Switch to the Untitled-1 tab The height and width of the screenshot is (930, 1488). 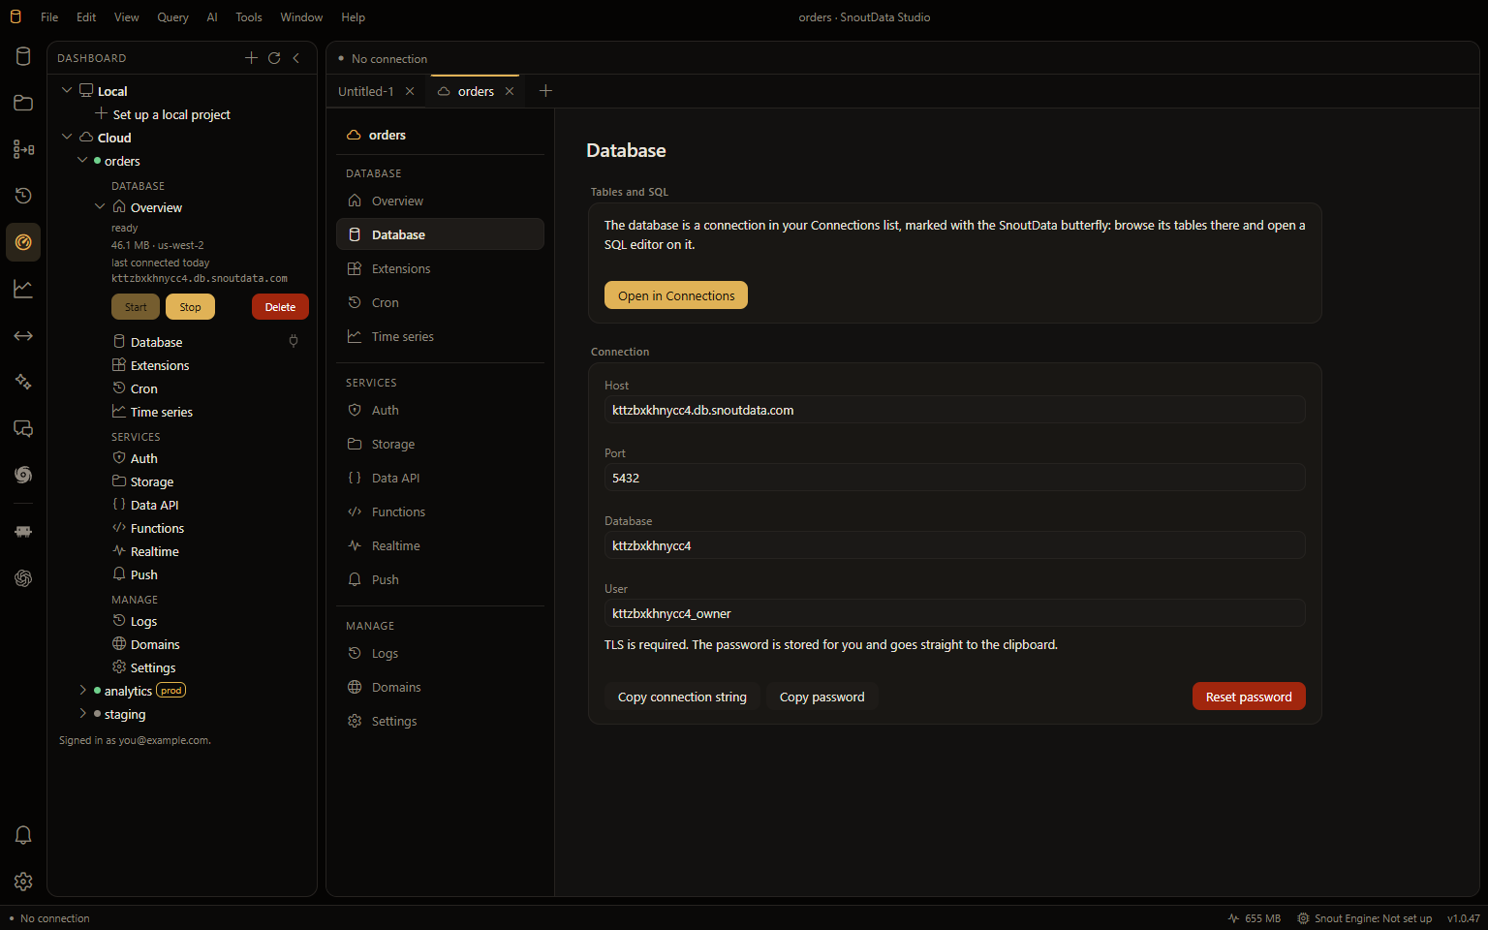click(x=365, y=91)
